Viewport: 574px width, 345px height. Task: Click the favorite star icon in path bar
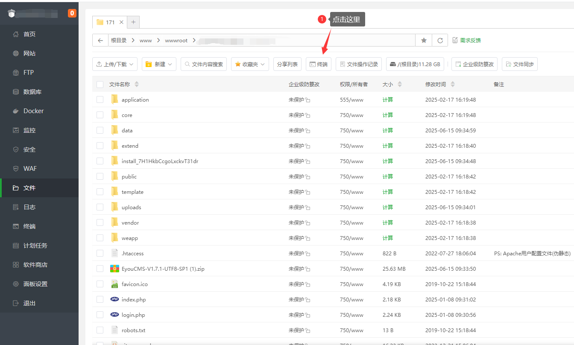[424, 40]
